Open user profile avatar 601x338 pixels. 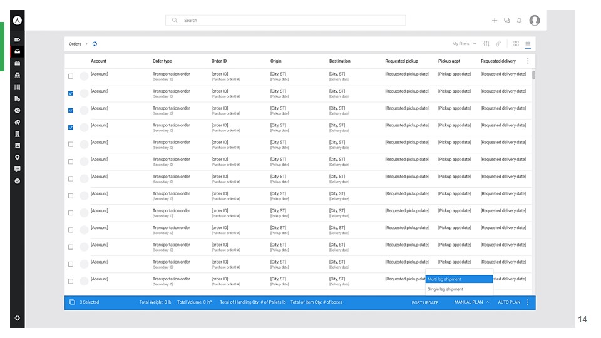(534, 21)
